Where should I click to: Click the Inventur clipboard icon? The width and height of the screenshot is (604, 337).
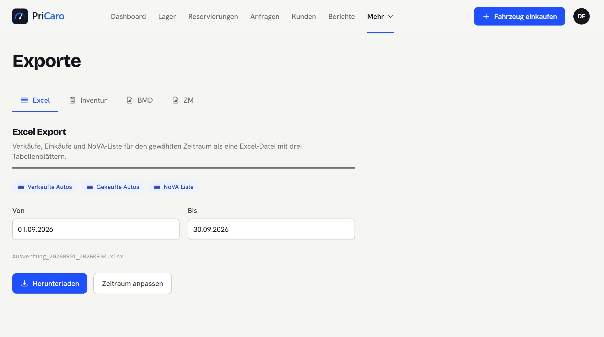(x=72, y=100)
